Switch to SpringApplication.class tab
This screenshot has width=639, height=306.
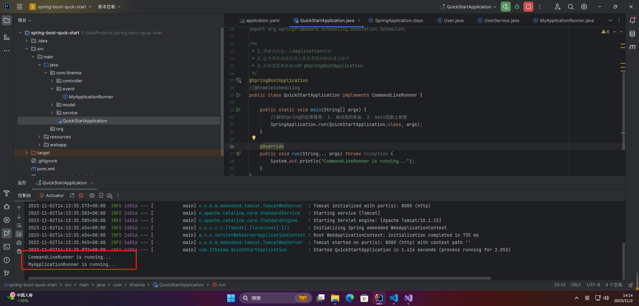point(395,20)
